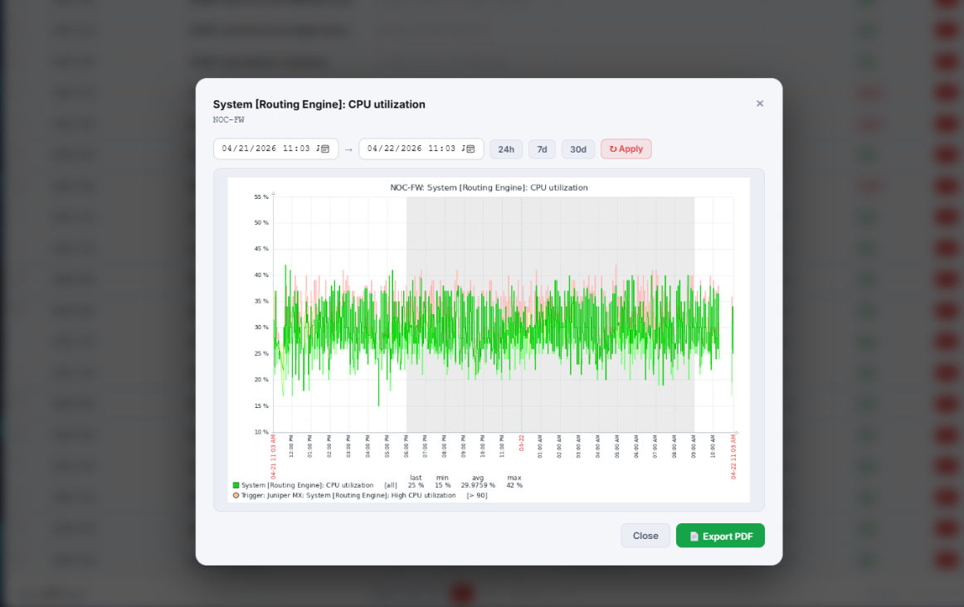This screenshot has width=964, height=607.
Task: Click the graph title 'NOC-FW: System [Routing Engine]: CPU utilization'
Action: coord(489,188)
